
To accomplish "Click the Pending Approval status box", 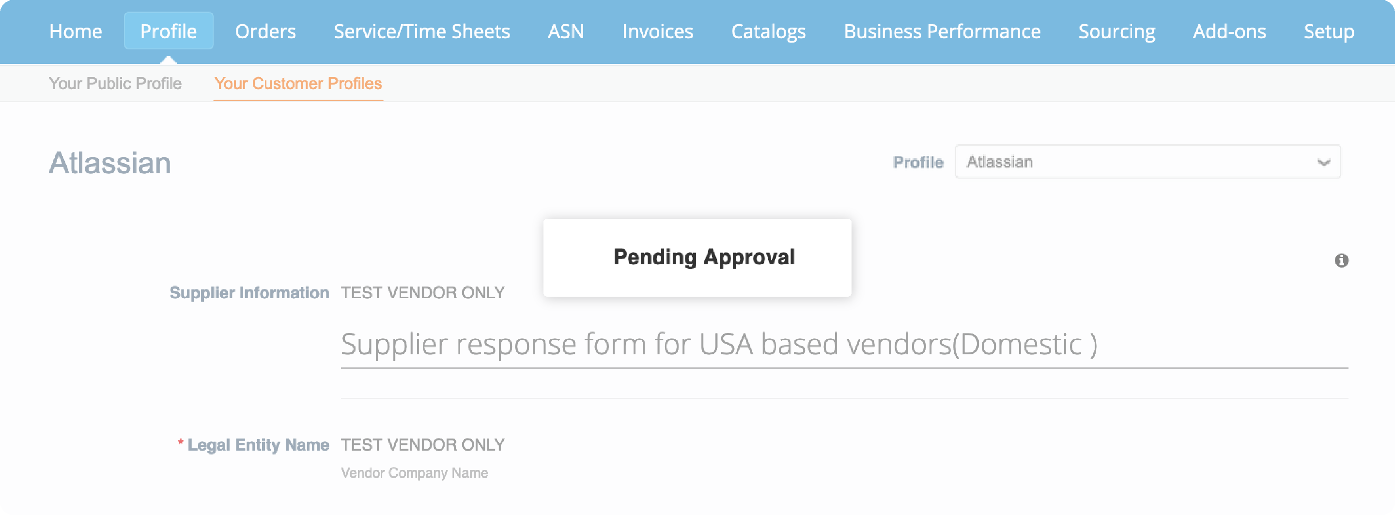I will pos(697,257).
